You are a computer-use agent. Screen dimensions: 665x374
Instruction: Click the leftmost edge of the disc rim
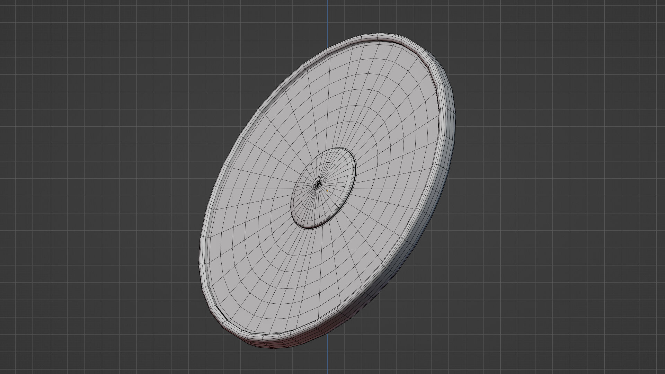(200, 263)
